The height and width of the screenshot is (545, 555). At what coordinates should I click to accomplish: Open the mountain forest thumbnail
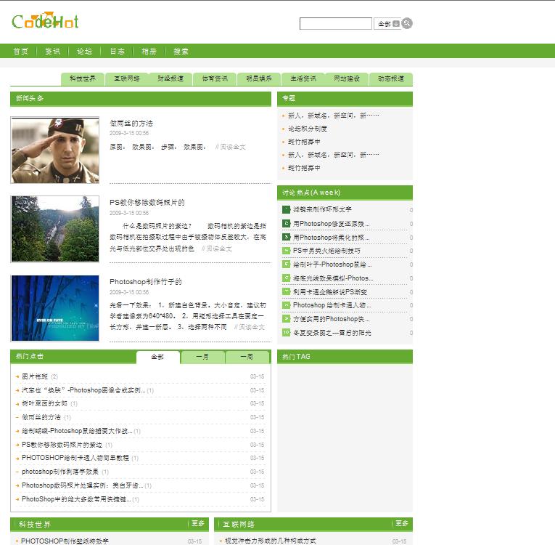55,229
